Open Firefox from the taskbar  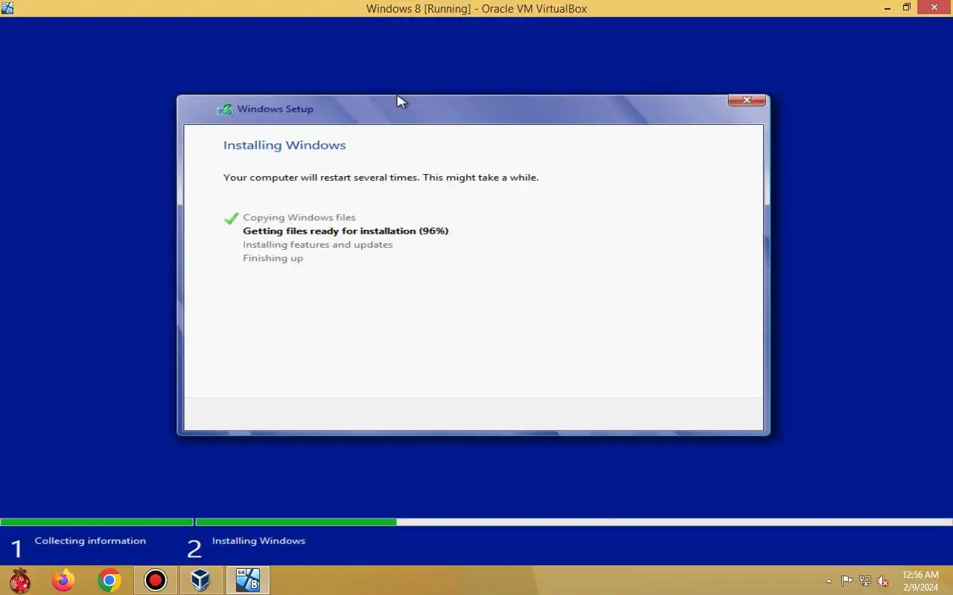(63, 580)
